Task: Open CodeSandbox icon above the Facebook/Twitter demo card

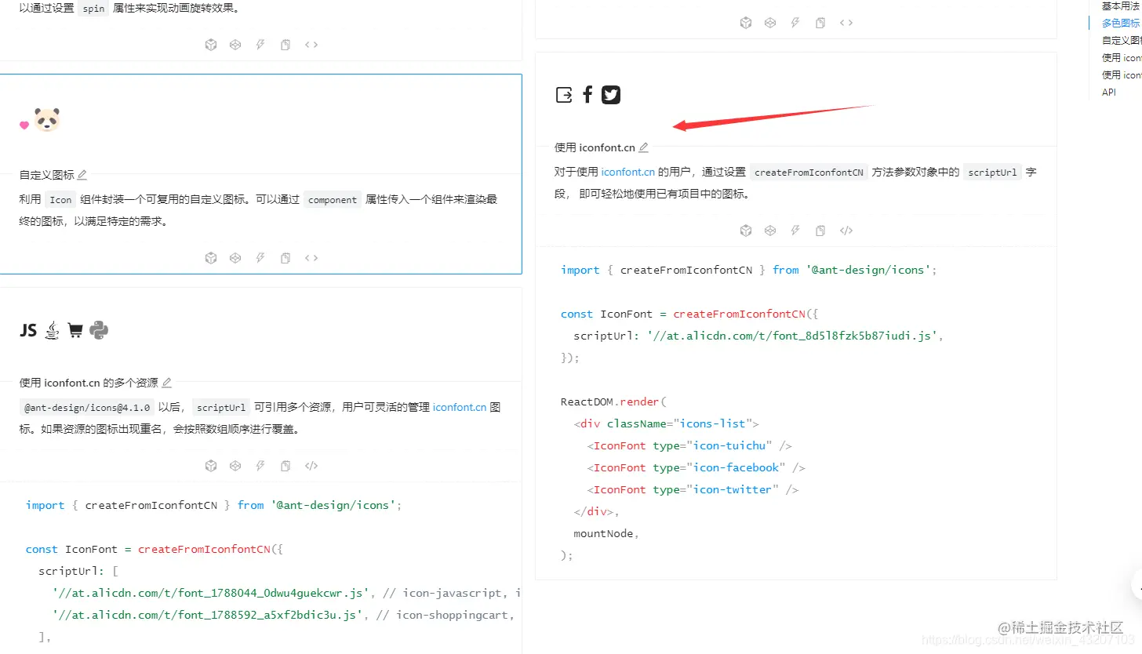Action: [745, 23]
